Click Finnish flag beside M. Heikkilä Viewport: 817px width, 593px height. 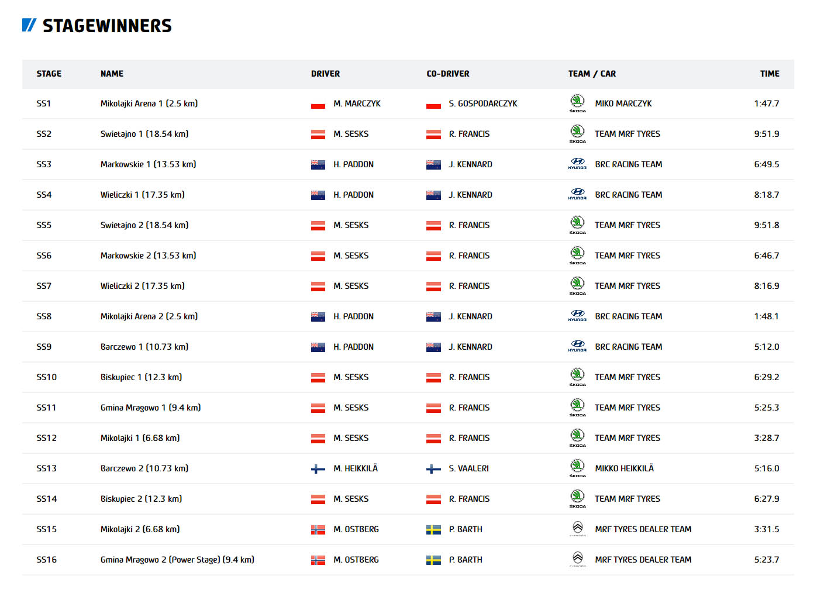click(x=318, y=468)
